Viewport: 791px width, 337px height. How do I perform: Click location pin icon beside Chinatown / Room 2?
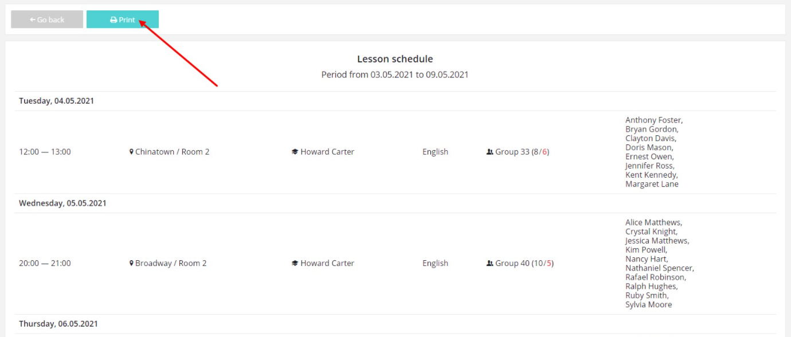click(x=131, y=152)
